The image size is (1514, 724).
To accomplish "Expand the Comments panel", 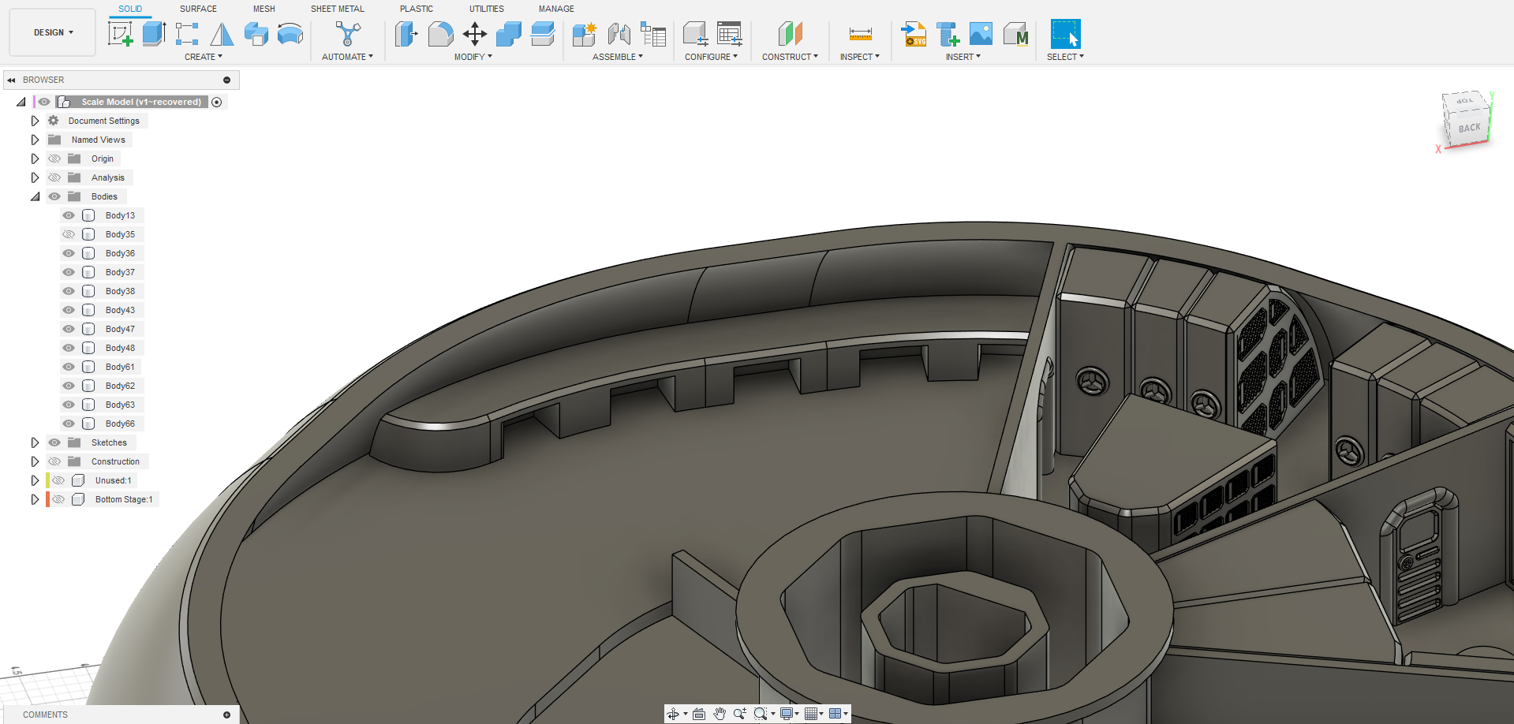I will [226, 715].
